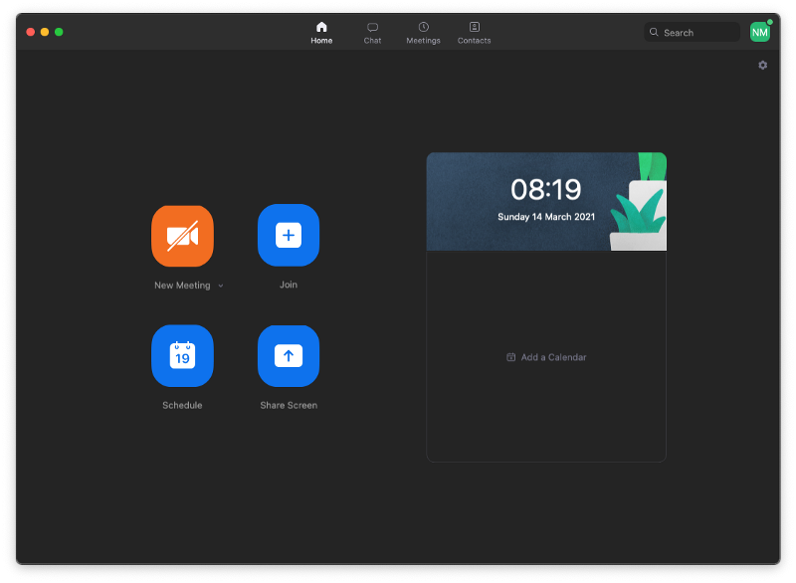Open the Chat tab
The width and height of the screenshot is (796, 583).
click(x=372, y=33)
